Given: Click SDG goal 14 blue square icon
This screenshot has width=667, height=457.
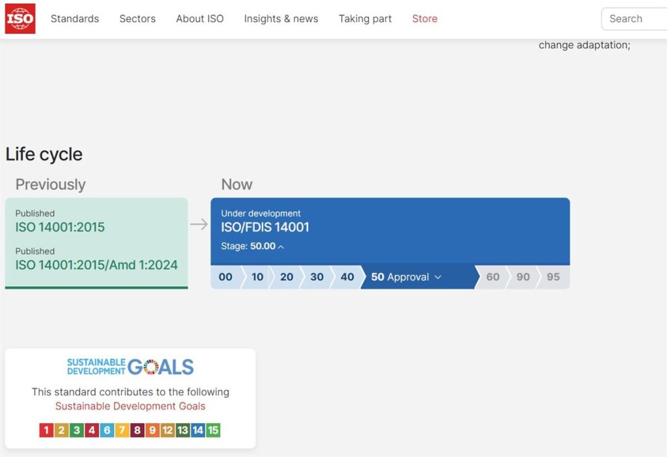Looking at the screenshot, I should [198, 430].
